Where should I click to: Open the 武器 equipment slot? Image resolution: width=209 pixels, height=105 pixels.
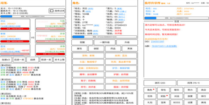[88, 68]
